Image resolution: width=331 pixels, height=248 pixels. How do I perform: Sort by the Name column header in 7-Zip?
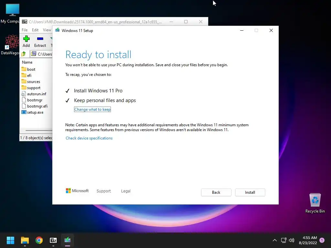click(x=27, y=62)
